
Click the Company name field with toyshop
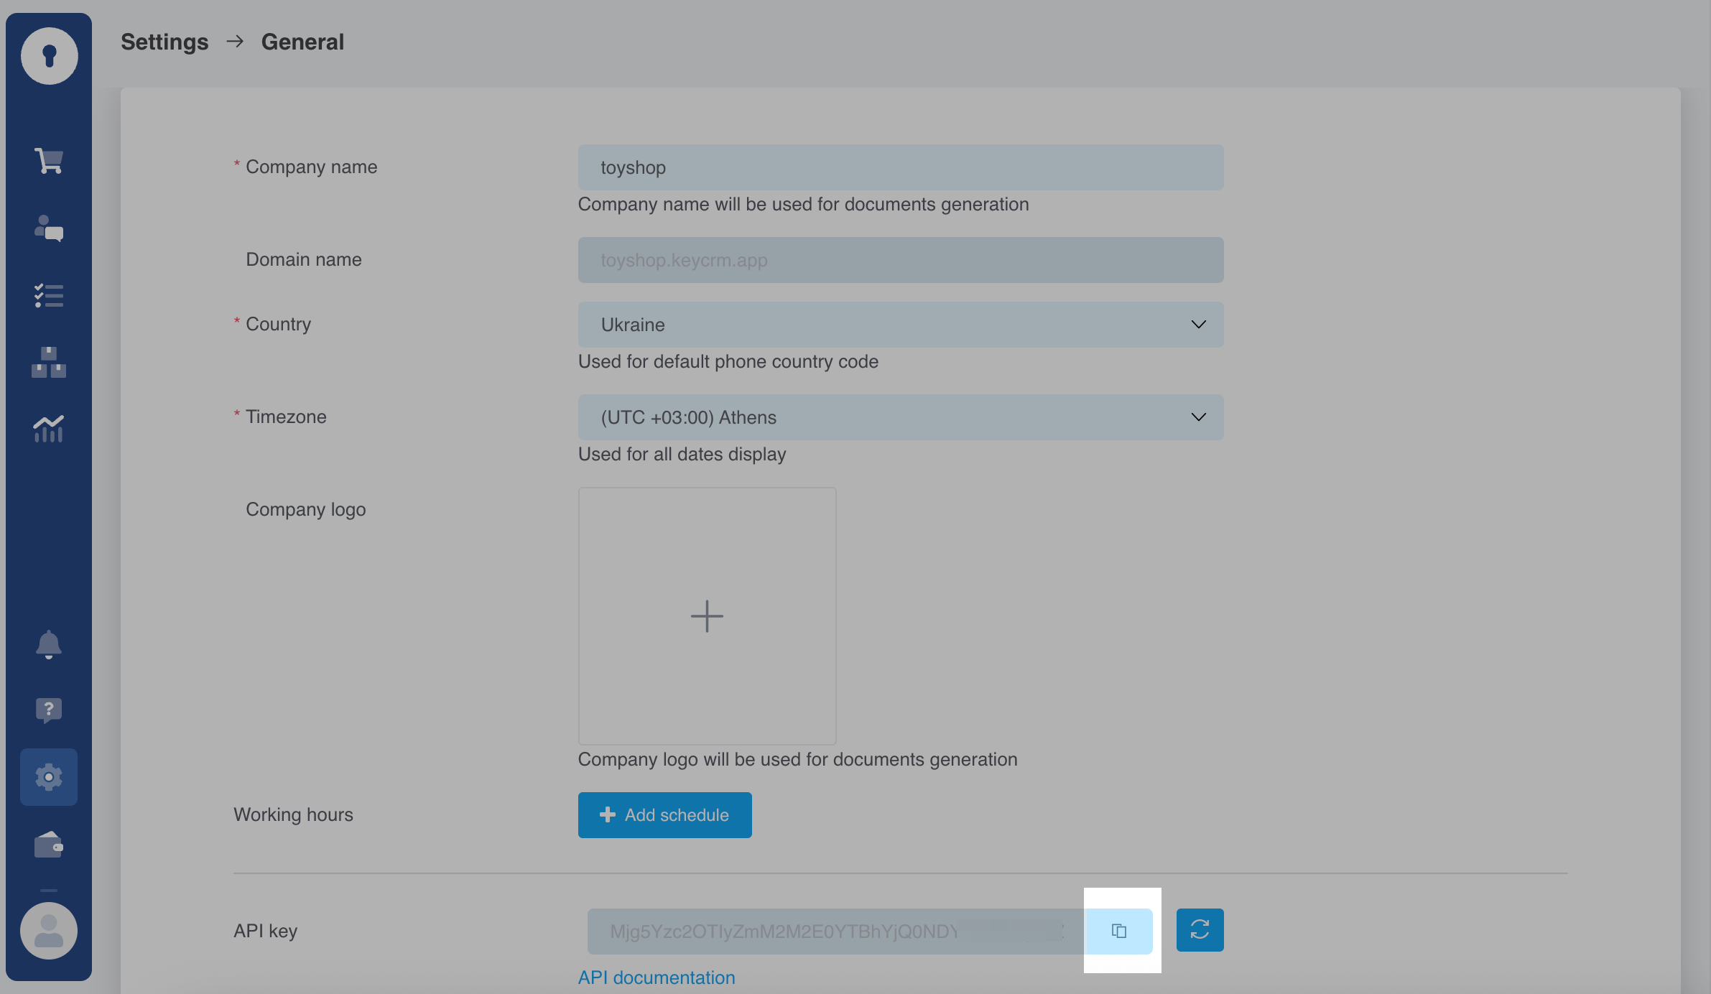click(900, 167)
